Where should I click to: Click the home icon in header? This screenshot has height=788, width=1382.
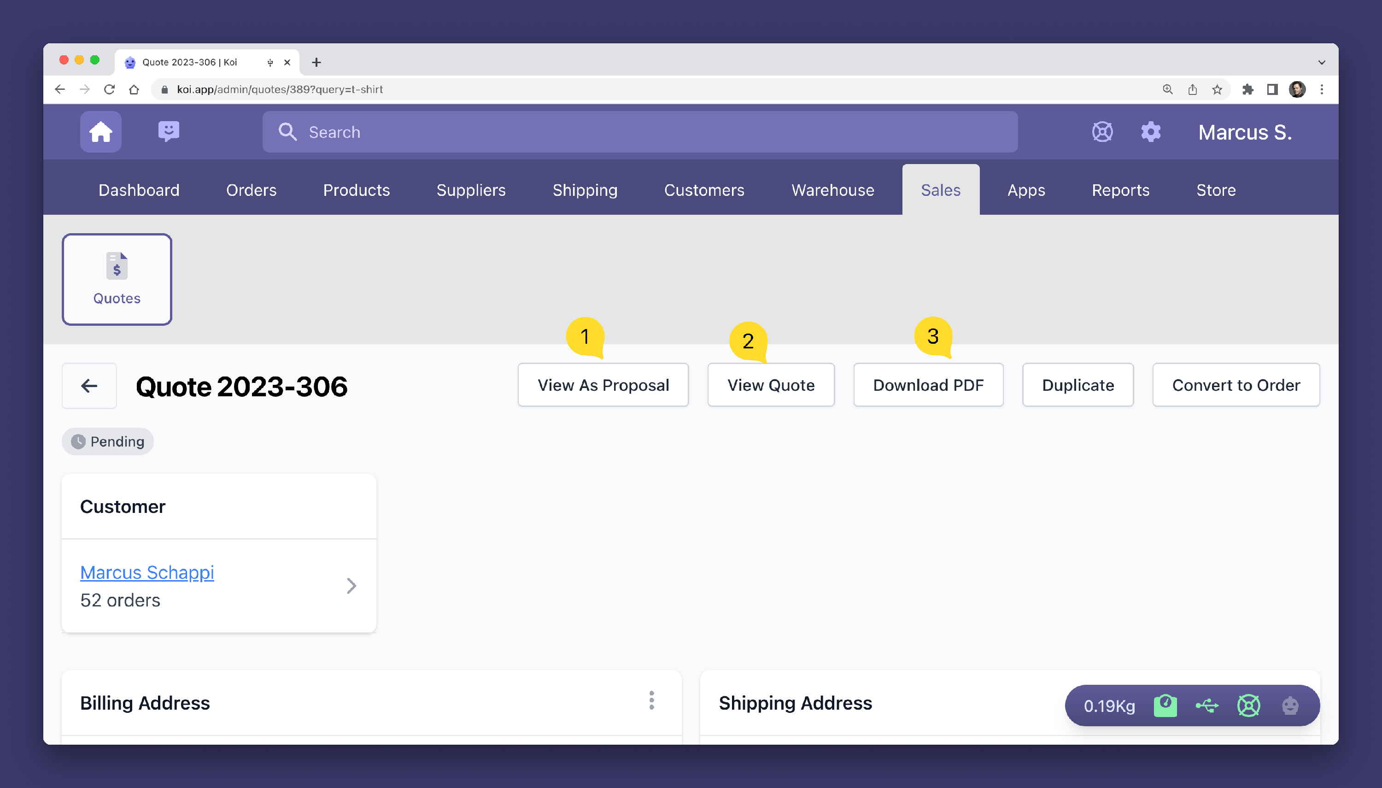tap(100, 131)
